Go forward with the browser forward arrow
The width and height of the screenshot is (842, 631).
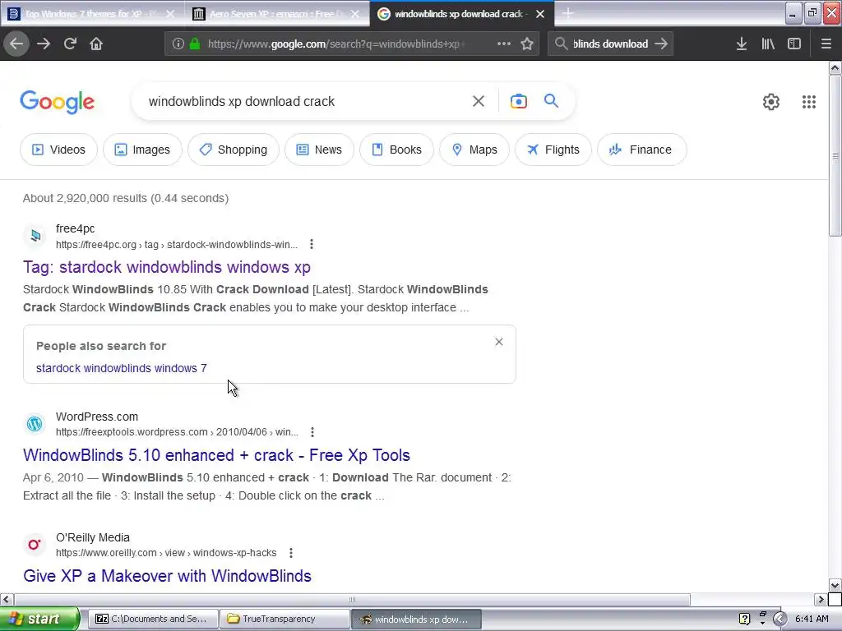[44, 44]
